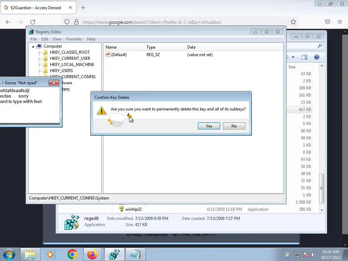The height and width of the screenshot is (261, 348).
Task: Click the winhlp32 help file icon
Action: pos(121,209)
